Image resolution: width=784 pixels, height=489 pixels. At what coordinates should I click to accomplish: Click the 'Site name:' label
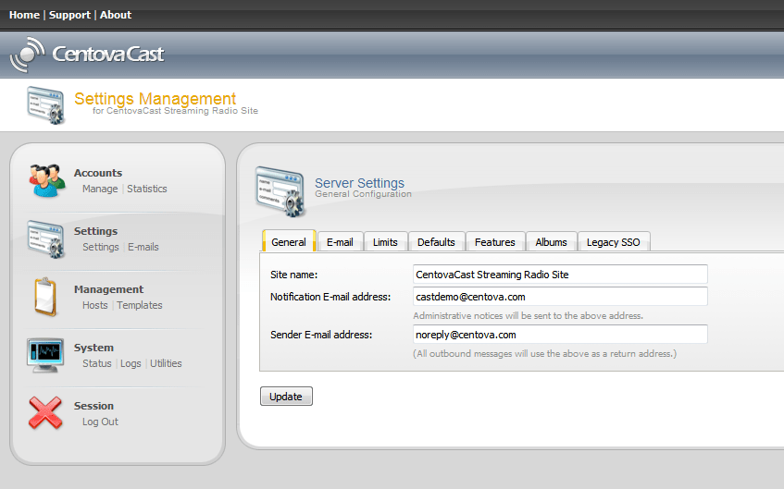(x=294, y=275)
